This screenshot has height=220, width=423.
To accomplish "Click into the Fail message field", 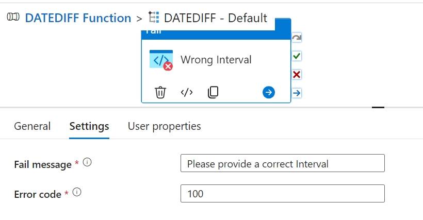I will 283,163.
